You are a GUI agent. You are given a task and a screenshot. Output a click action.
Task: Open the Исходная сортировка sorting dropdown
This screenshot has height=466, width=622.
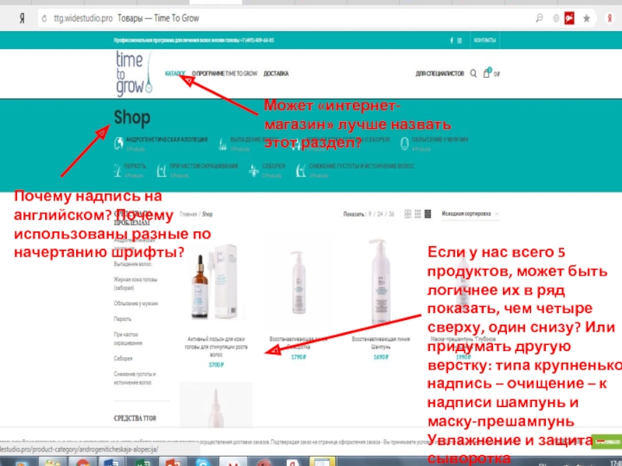[x=470, y=214]
